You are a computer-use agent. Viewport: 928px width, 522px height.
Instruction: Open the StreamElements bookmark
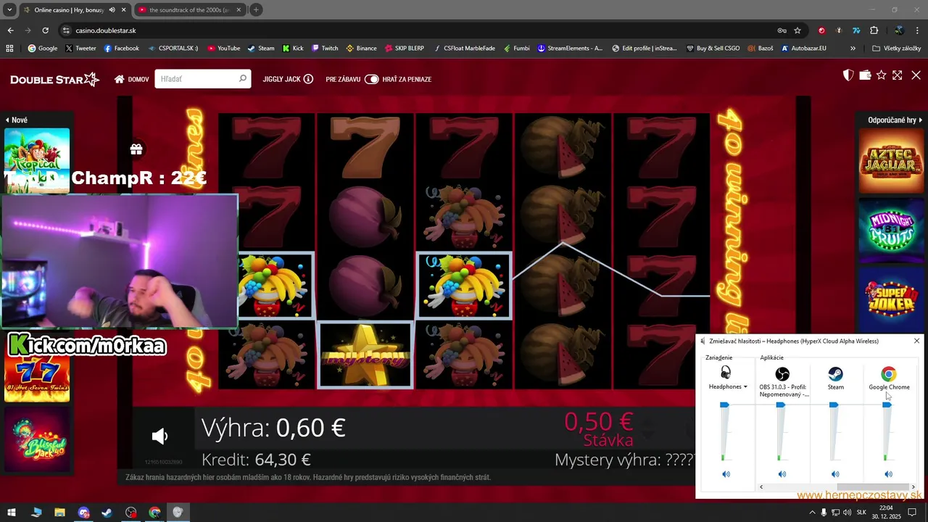click(570, 49)
